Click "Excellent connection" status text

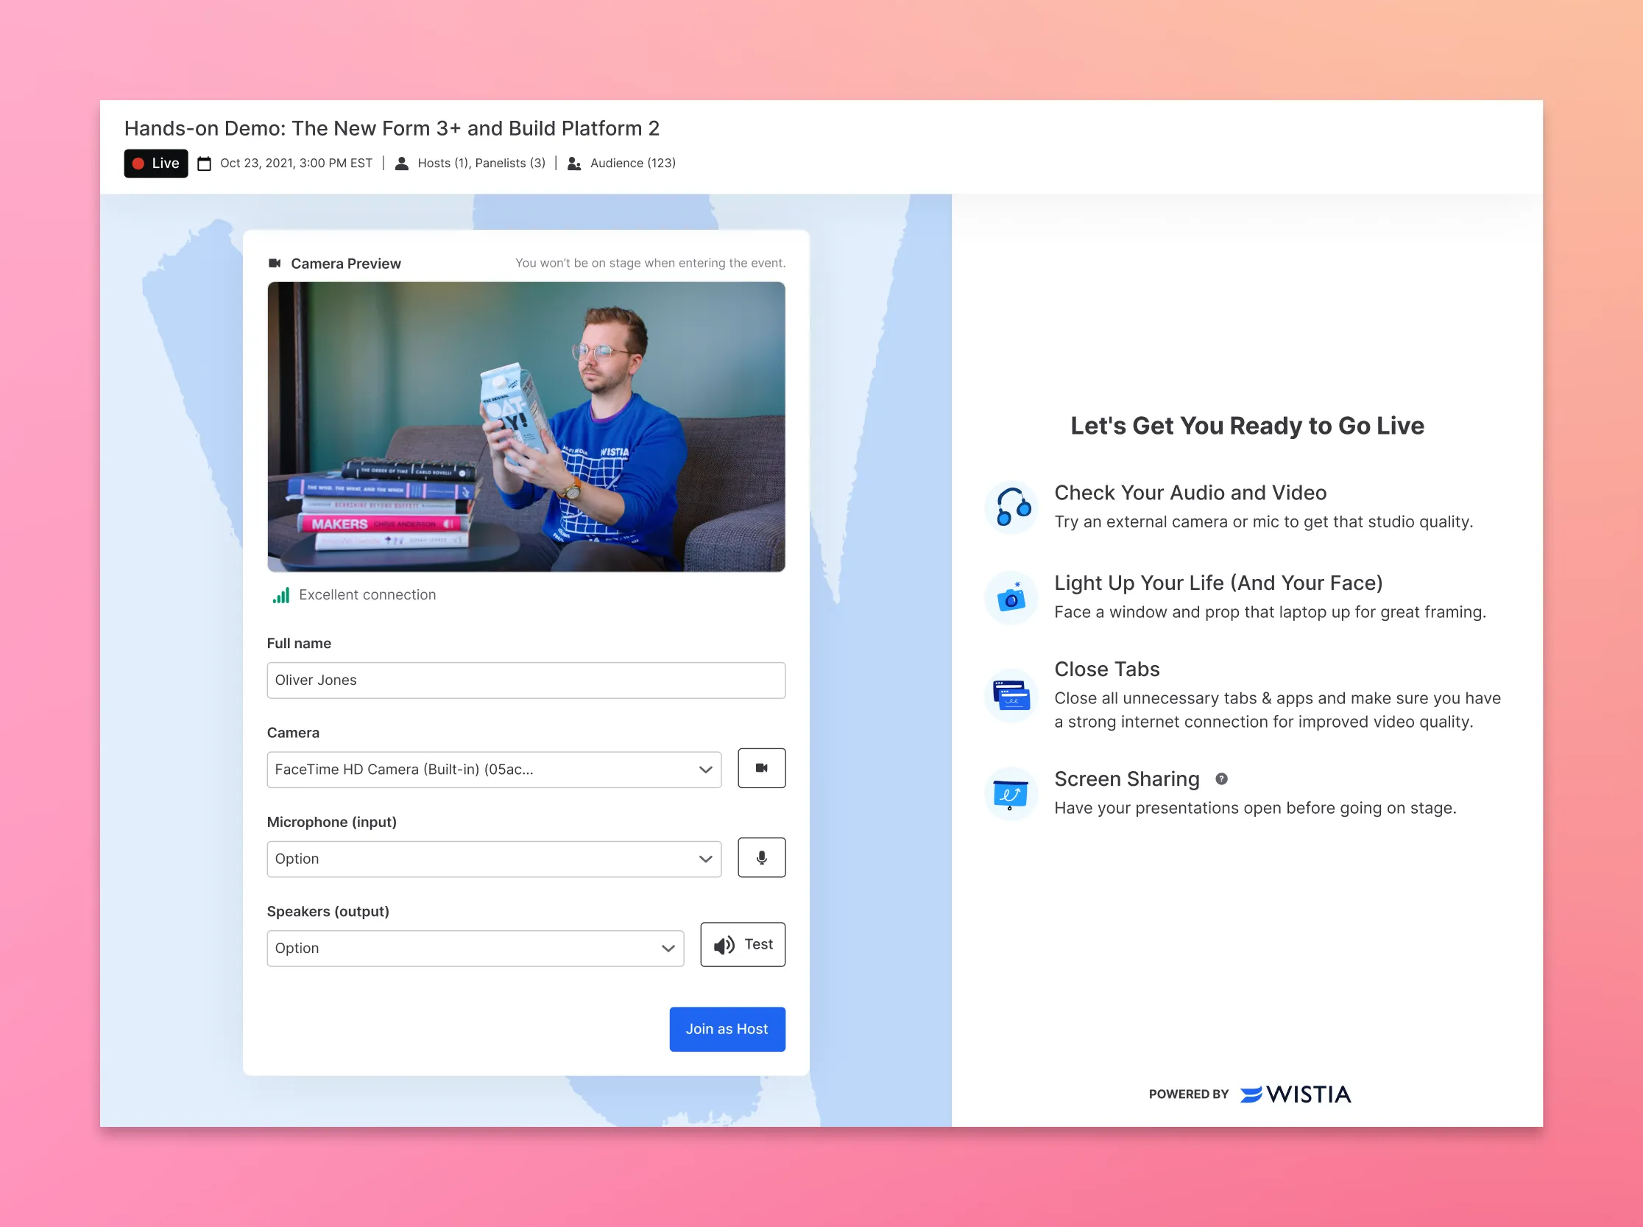pyautogui.click(x=367, y=595)
